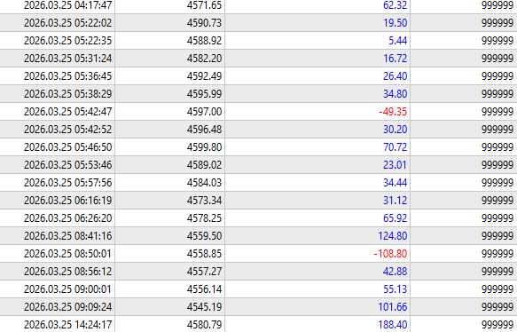517x332 pixels.
Task: Select the 2026.03.25 05:57:56 timestamp
Action: point(68,183)
